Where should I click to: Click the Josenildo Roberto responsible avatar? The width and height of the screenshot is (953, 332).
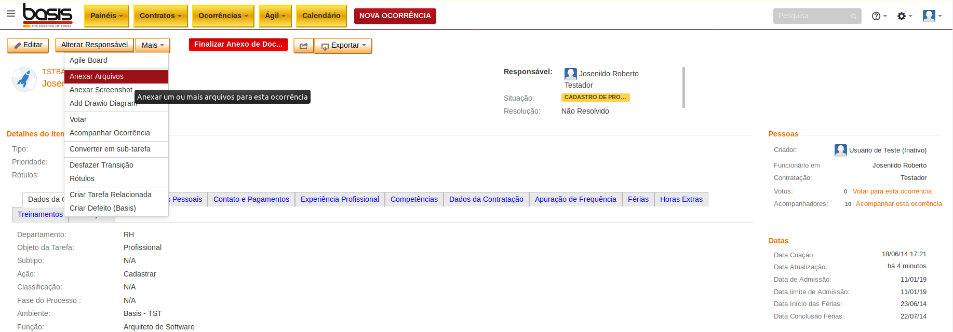570,74
